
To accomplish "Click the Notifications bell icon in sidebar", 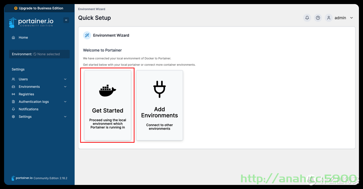I will tap(13, 109).
